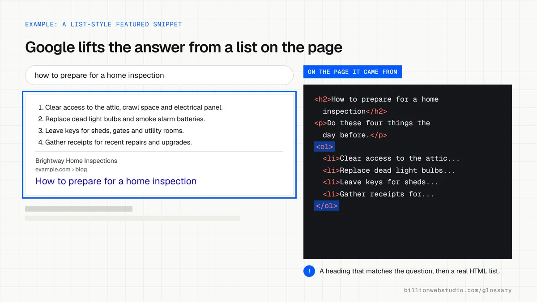Click list item 'Replace dead light bulbs and smoke alarm batteries.'
537x302 pixels.
click(x=125, y=119)
